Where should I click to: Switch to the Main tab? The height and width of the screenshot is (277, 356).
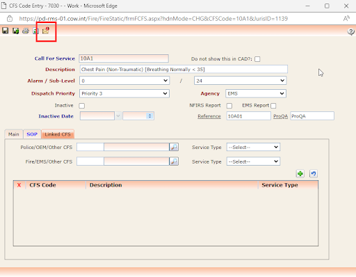pos(14,134)
